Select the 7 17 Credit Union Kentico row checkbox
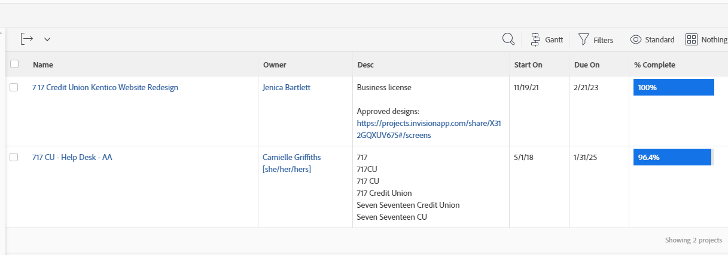 [14, 87]
